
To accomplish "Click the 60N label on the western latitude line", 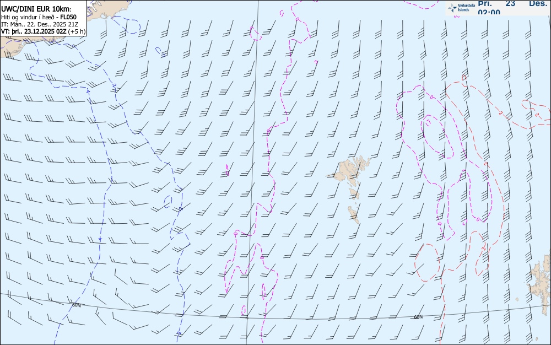I will 76,305.
